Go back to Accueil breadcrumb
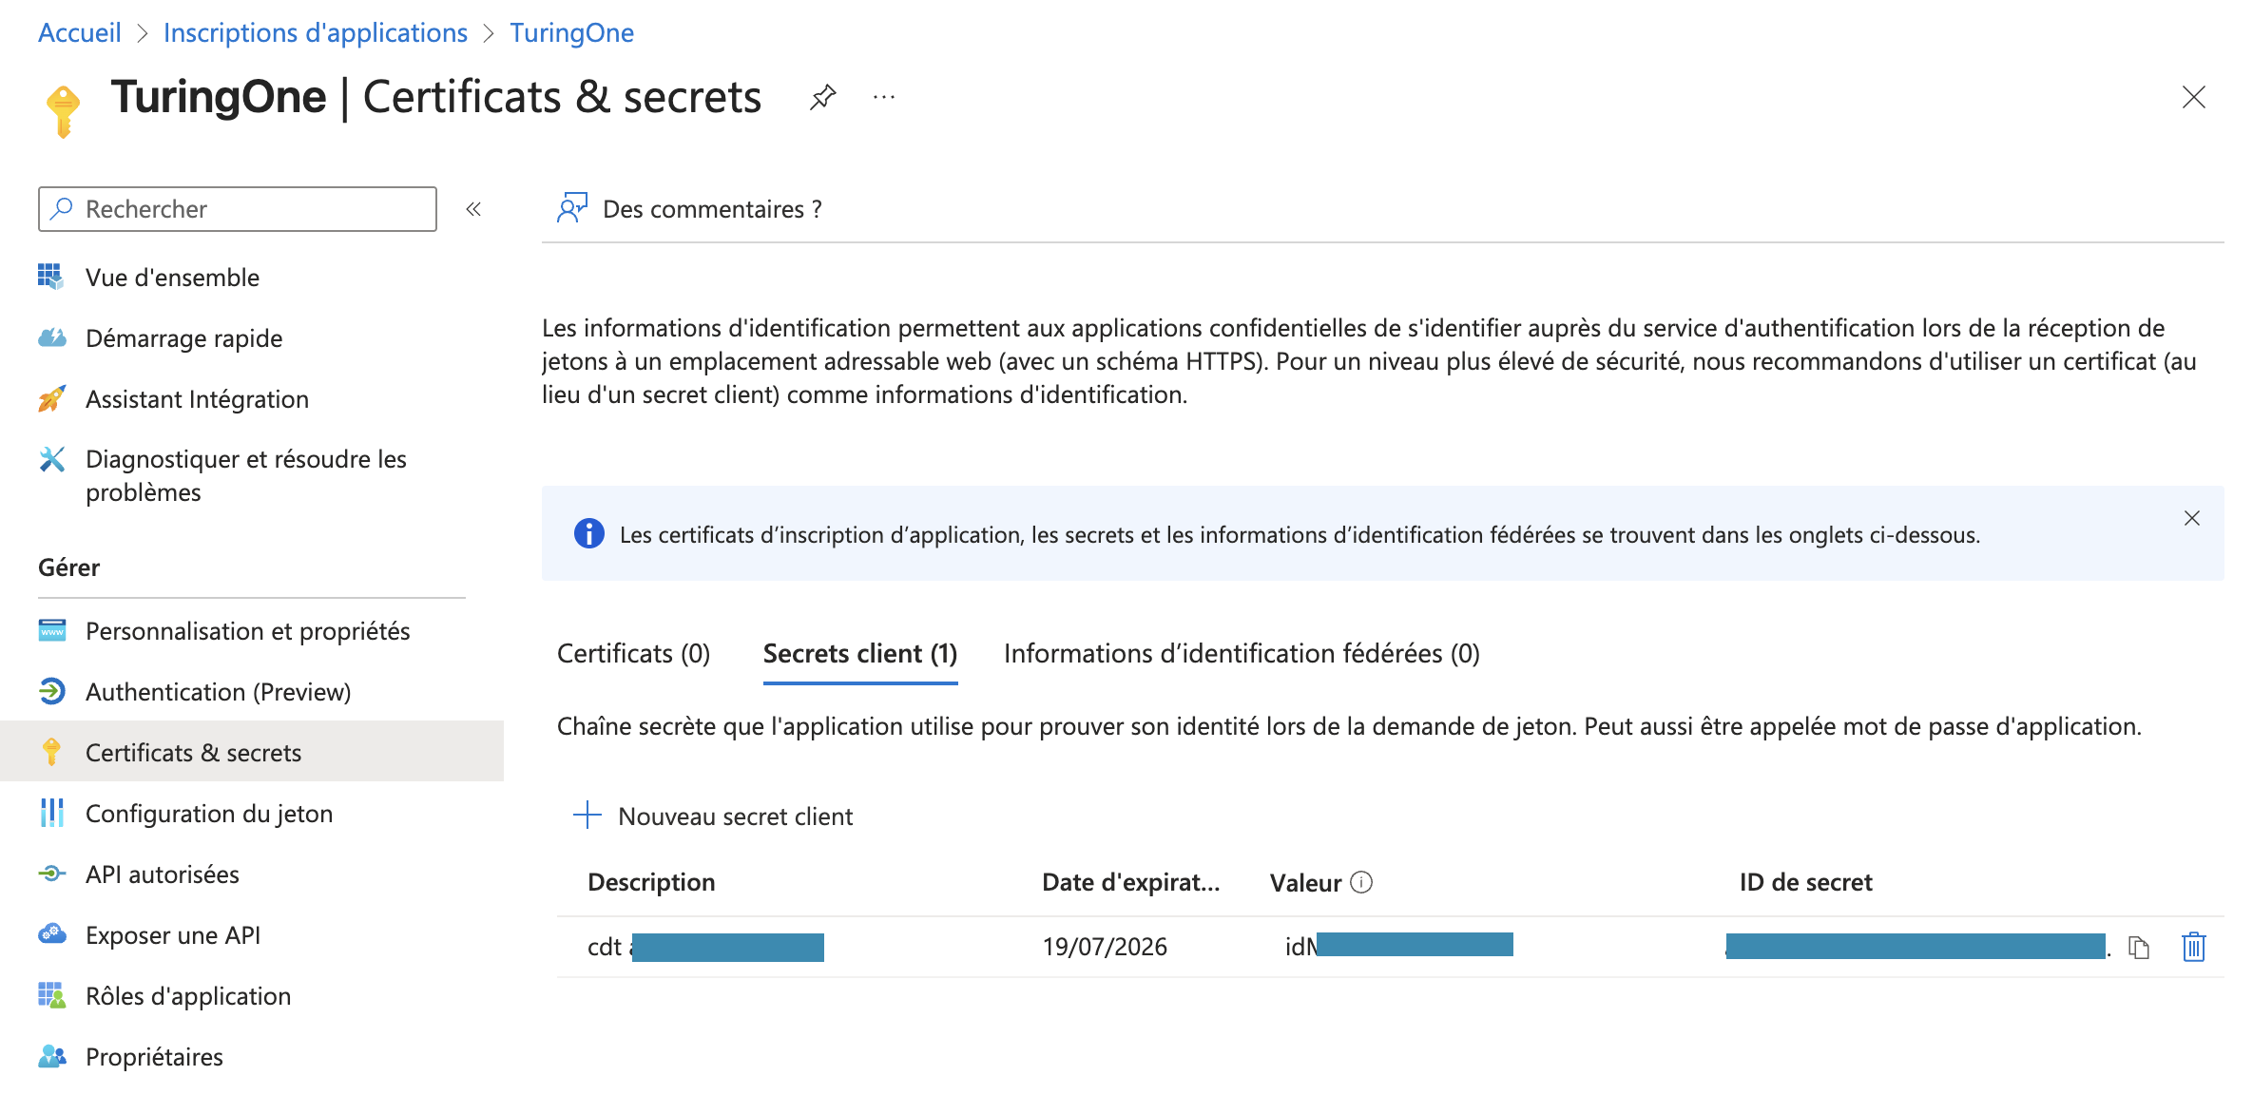Image resolution: width=2253 pixels, height=1095 pixels. (x=80, y=32)
